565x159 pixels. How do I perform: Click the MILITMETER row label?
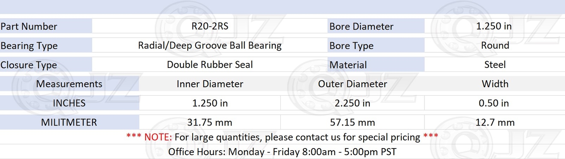pyautogui.click(x=69, y=122)
